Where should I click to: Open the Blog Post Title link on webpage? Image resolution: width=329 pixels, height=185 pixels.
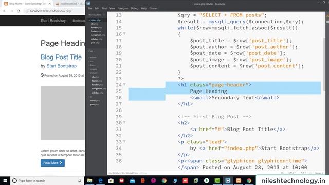pos(61,57)
